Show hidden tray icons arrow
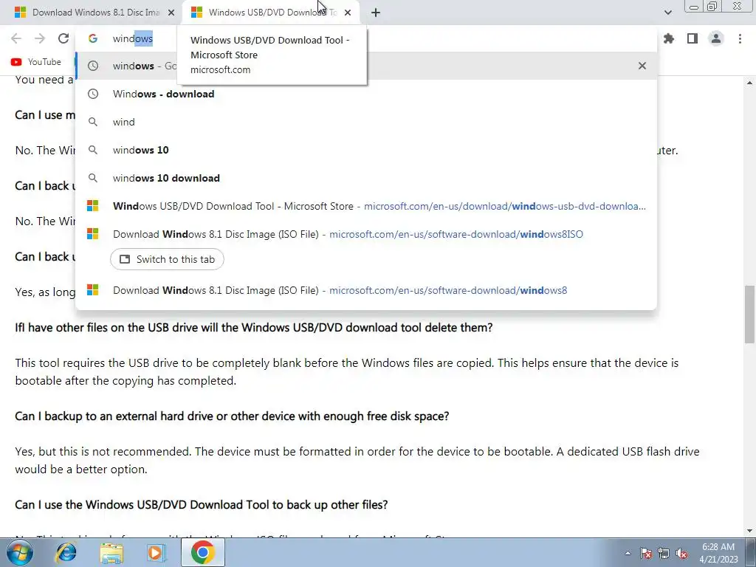Screen dimensions: 756x567 (628, 553)
